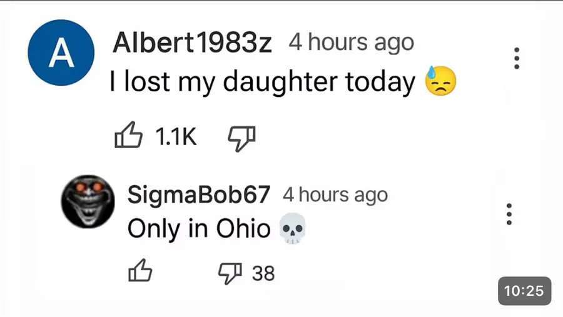The width and height of the screenshot is (563, 317).
Task: Click the 10:25 video duration badge
Action: pyautogui.click(x=524, y=291)
